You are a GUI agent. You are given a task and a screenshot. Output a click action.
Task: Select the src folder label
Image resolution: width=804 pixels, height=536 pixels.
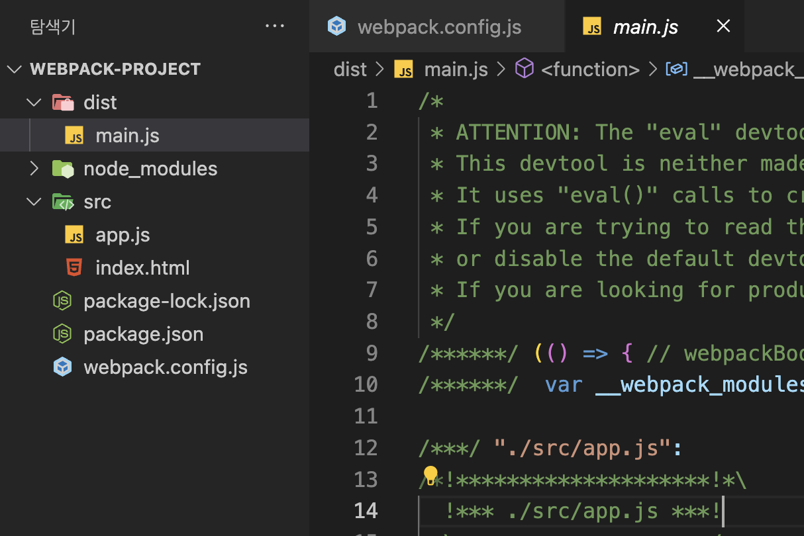[97, 202]
